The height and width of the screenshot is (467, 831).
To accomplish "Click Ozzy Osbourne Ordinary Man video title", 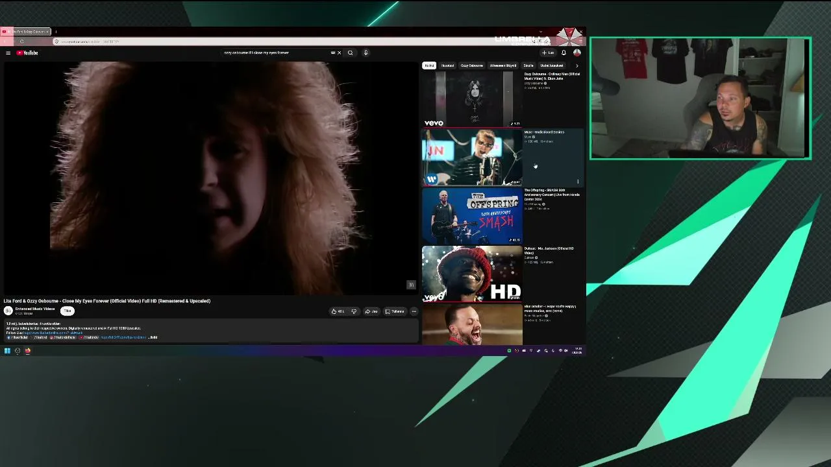I will pos(552,77).
